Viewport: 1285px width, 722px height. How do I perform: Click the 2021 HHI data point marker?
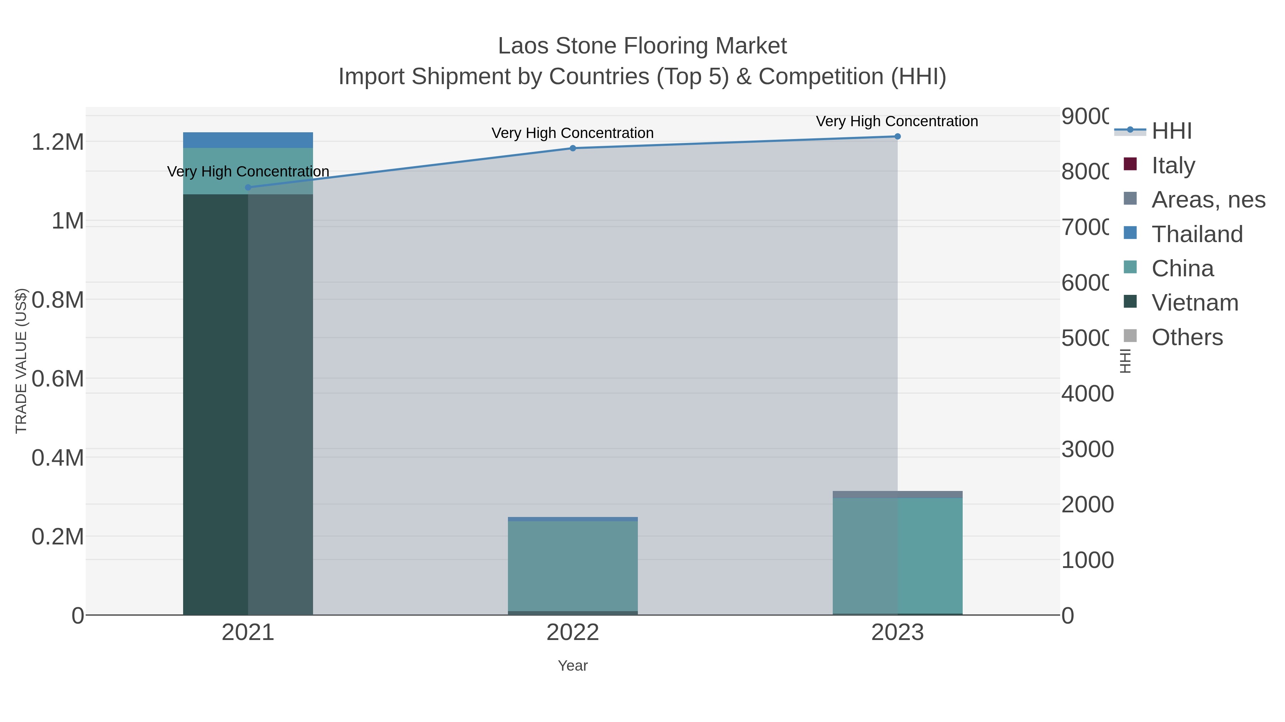point(248,187)
